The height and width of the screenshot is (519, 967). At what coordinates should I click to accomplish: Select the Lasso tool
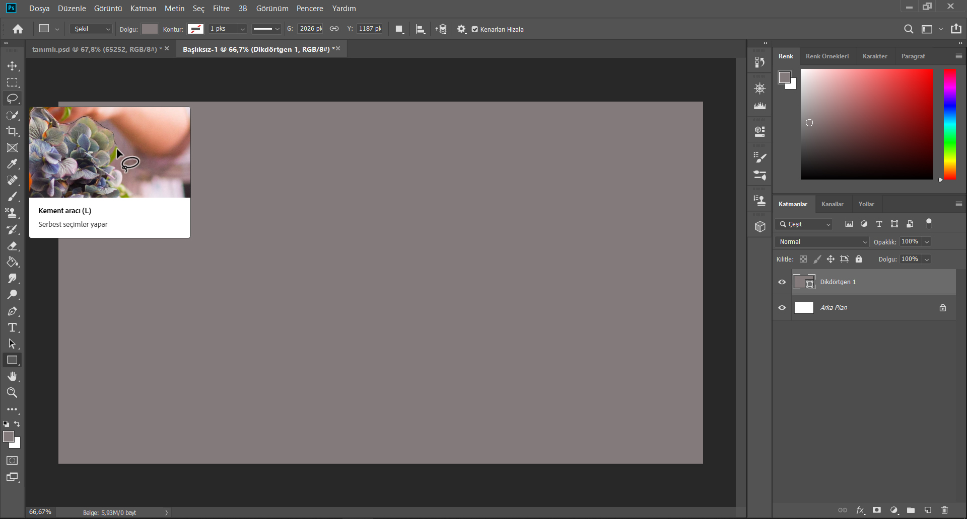click(x=12, y=99)
